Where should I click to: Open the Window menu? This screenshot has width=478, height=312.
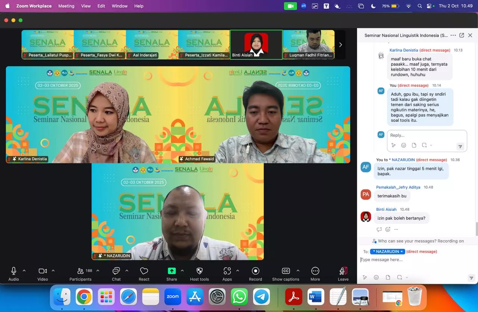point(119,6)
